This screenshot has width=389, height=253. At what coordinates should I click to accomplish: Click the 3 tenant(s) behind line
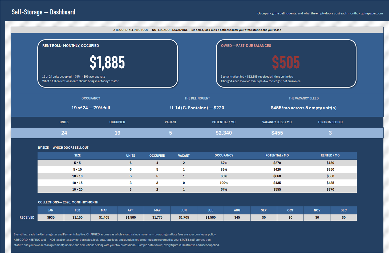257,77
